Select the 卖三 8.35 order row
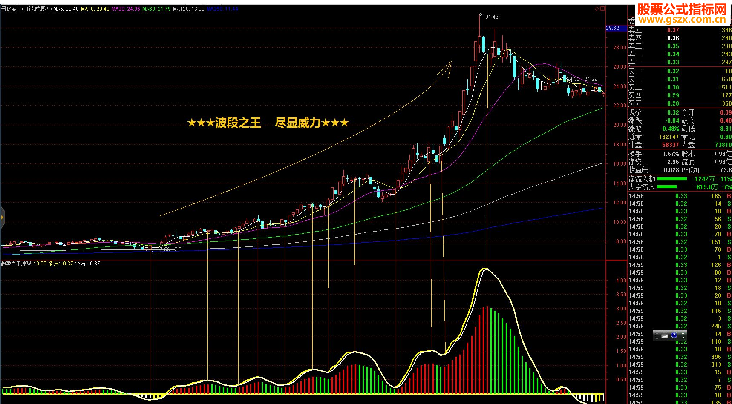732x404 pixels. click(680, 46)
